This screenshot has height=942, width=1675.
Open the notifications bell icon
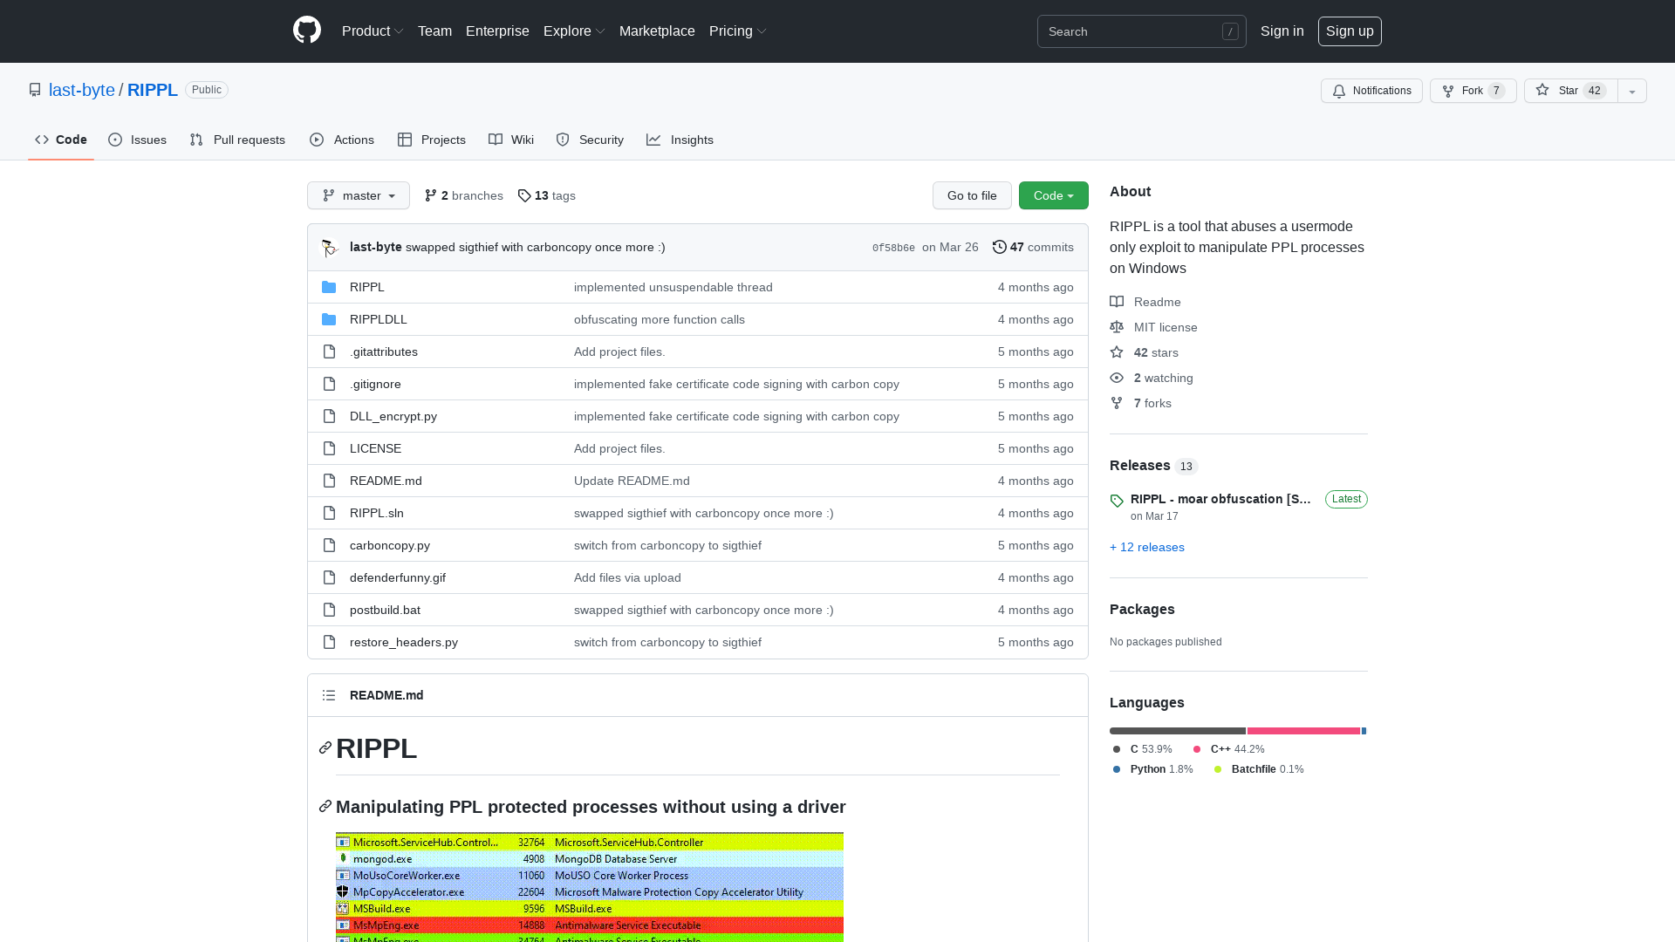[x=1339, y=91]
